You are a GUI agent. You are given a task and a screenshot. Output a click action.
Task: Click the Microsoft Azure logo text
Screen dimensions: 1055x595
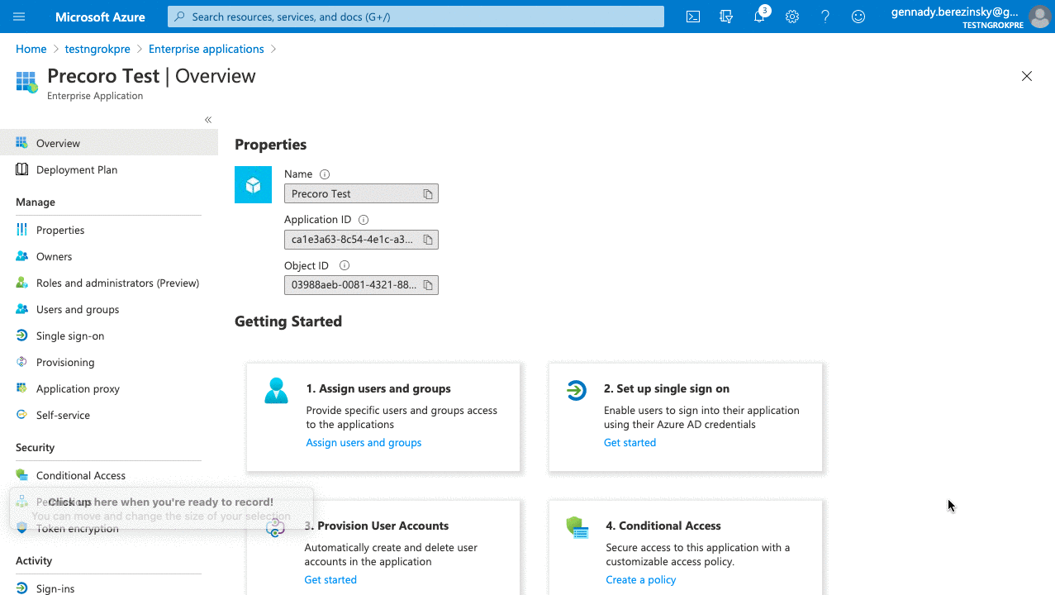[100, 17]
